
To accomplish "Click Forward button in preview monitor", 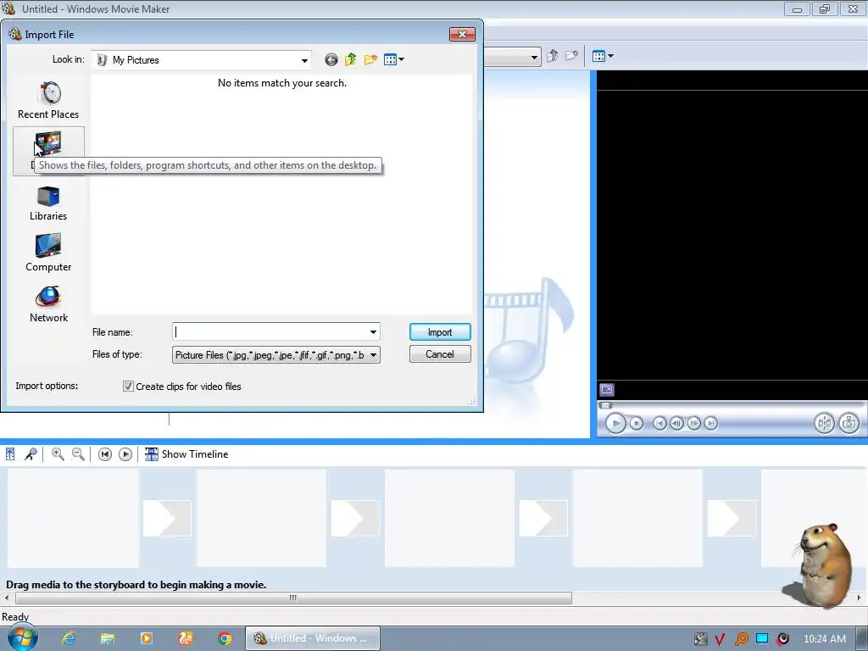I will (x=711, y=424).
